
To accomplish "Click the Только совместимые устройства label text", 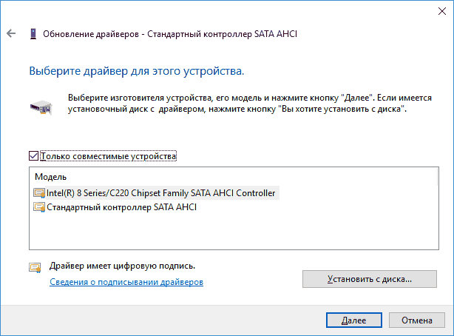I will click(x=108, y=156).
